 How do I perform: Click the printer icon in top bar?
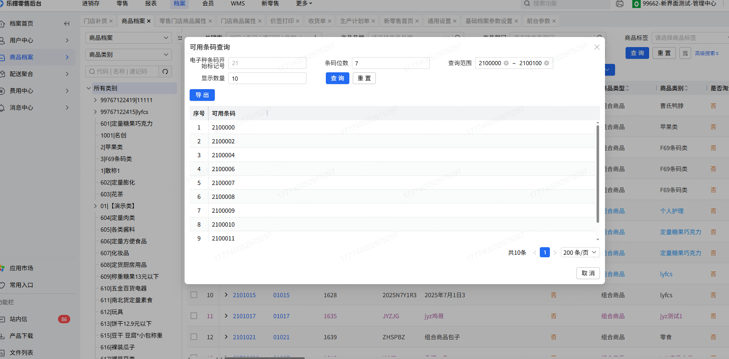click(619, 4)
